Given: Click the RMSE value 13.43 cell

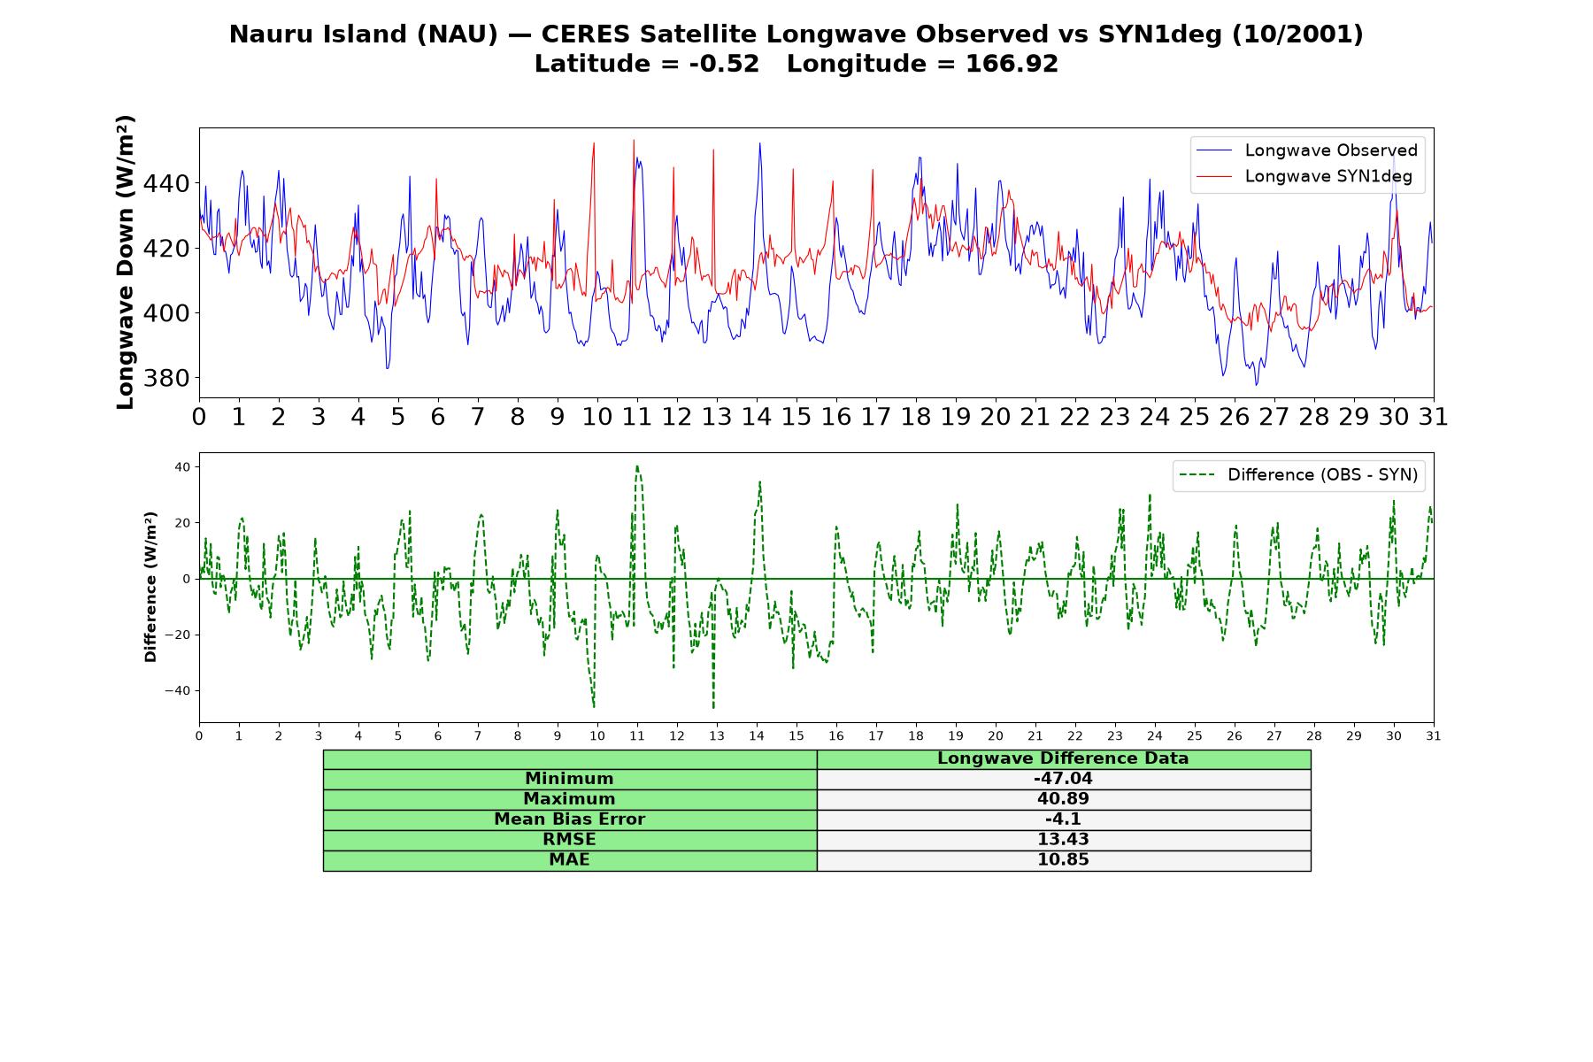Looking at the screenshot, I should pyautogui.click(x=1063, y=840).
